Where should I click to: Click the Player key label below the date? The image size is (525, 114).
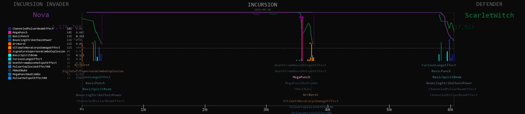point(273,14)
